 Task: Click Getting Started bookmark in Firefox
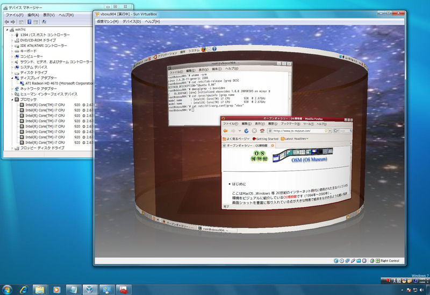pyautogui.click(x=265, y=139)
